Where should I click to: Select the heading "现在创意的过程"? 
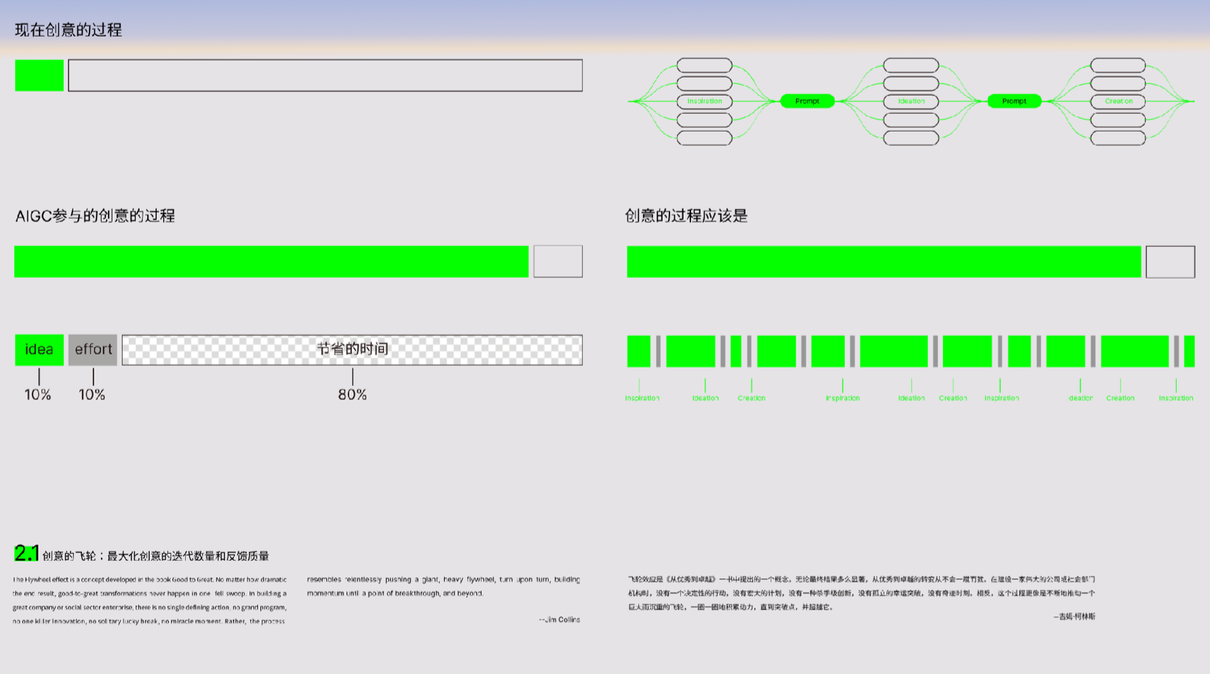(x=69, y=30)
